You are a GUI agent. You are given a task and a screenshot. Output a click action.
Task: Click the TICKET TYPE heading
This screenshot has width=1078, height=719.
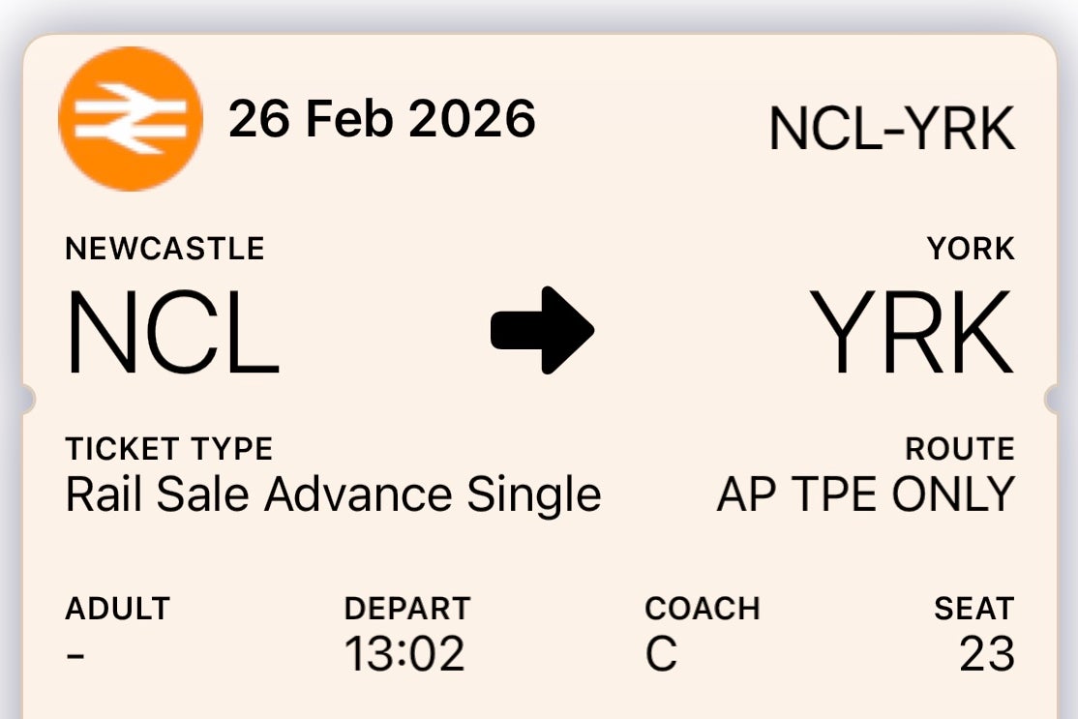(x=169, y=449)
